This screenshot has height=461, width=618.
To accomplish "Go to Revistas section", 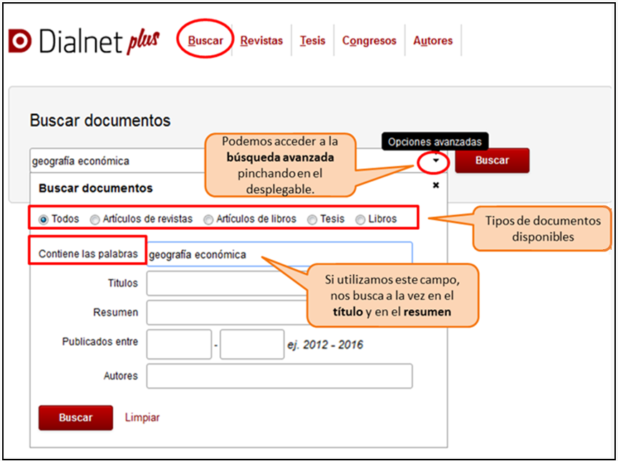I will pyautogui.click(x=261, y=41).
